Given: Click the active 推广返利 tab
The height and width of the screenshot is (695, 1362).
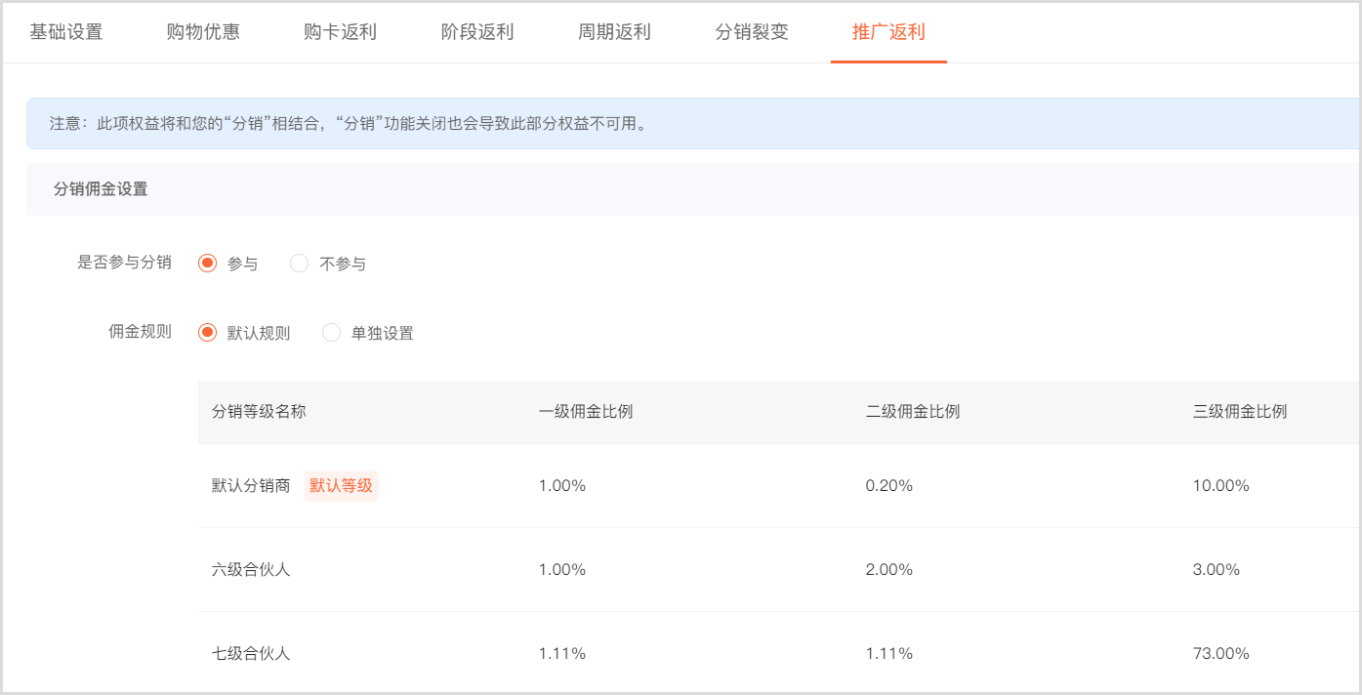Looking at the screenshot, I should click(x=888, y=32).
